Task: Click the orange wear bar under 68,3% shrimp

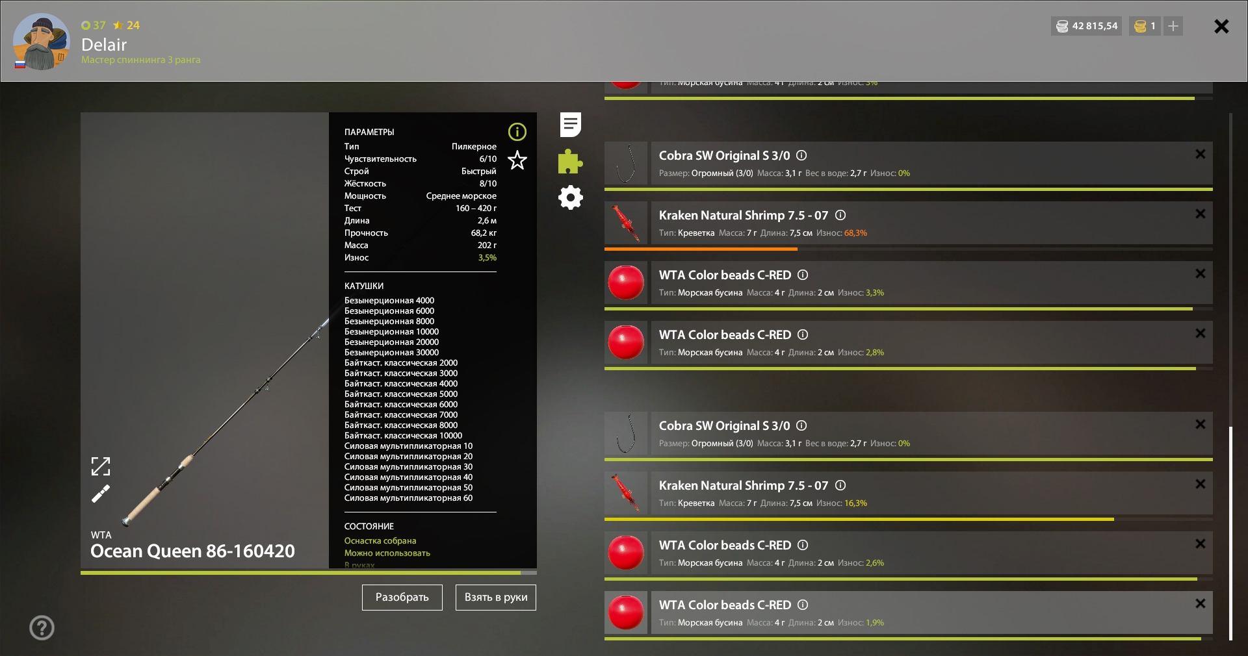Action: [x=701, y=249]
